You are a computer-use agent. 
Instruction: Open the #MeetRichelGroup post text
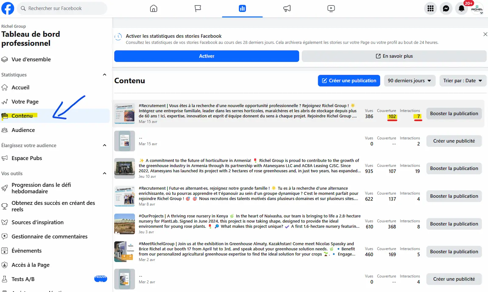click(x=247, y=249)
